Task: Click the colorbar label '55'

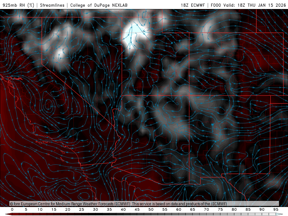Action: point(165,210)
